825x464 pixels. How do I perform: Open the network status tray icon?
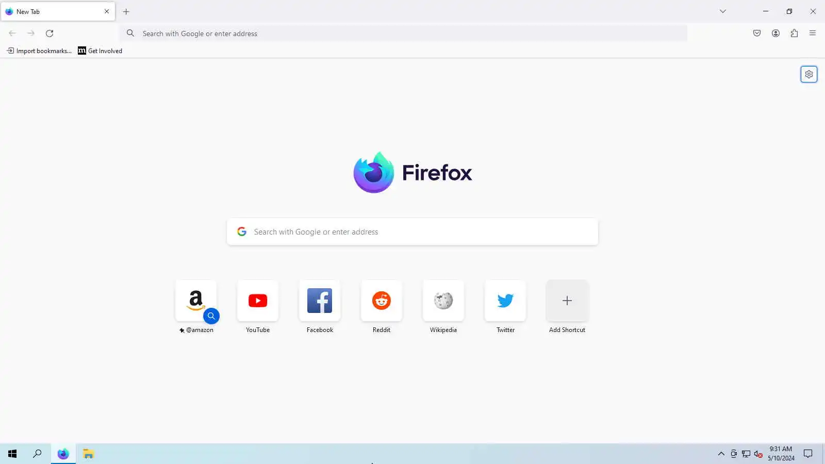point(746,454)
